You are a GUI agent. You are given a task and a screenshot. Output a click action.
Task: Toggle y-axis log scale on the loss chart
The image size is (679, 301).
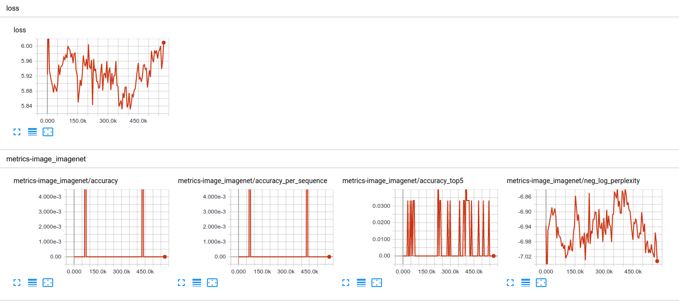(32, 132)
